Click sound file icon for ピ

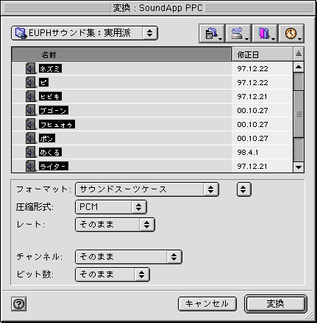tap(30, 82)
